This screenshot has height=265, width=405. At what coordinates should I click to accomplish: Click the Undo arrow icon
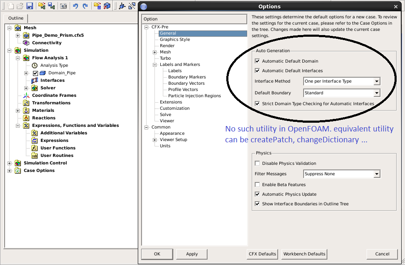(x=76, y=6)
